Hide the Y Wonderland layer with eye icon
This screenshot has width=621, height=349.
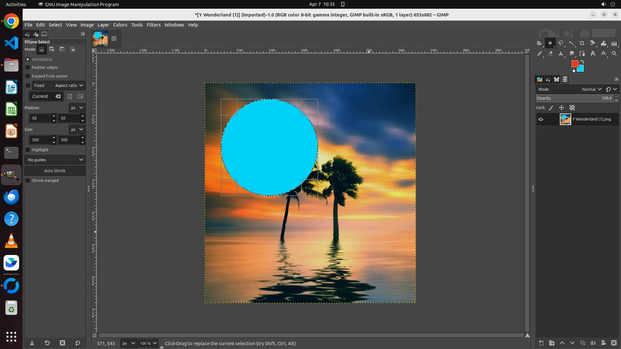[541, 119]
